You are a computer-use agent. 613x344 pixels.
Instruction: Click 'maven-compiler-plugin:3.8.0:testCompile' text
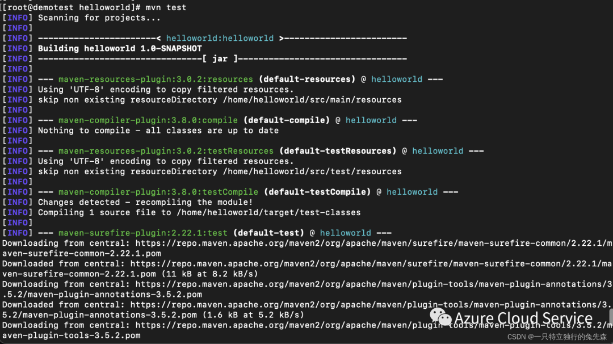coord(158,192)
